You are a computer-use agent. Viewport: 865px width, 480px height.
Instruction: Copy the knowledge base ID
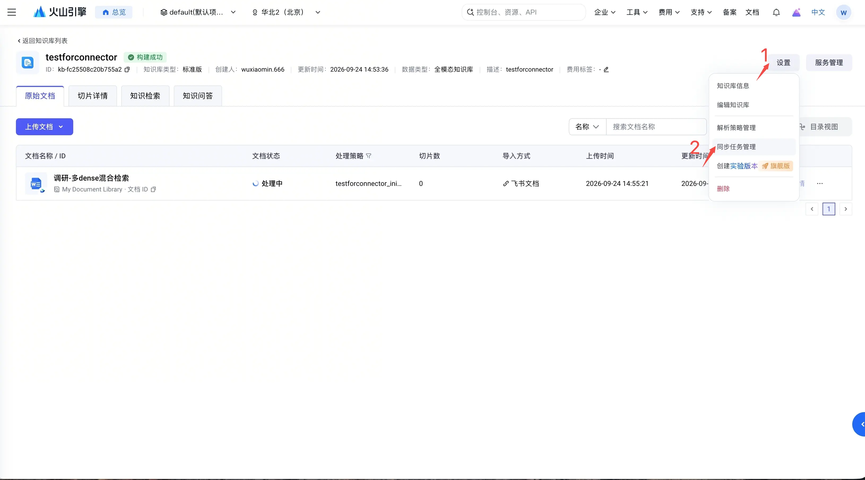point(127,69)
